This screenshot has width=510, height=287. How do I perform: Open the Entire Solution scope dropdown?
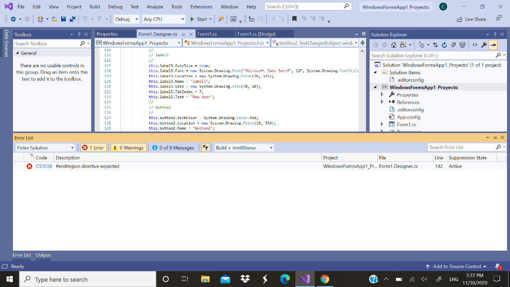45,147
